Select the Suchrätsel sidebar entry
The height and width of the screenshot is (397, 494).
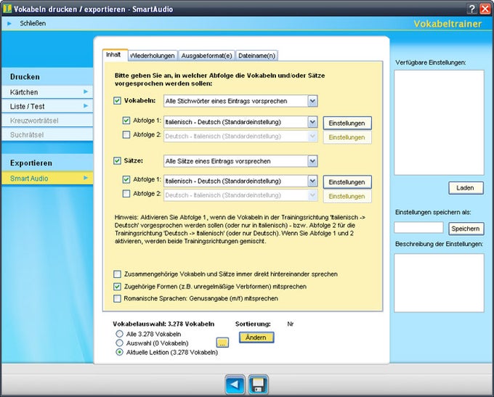(x=47, y=135)
